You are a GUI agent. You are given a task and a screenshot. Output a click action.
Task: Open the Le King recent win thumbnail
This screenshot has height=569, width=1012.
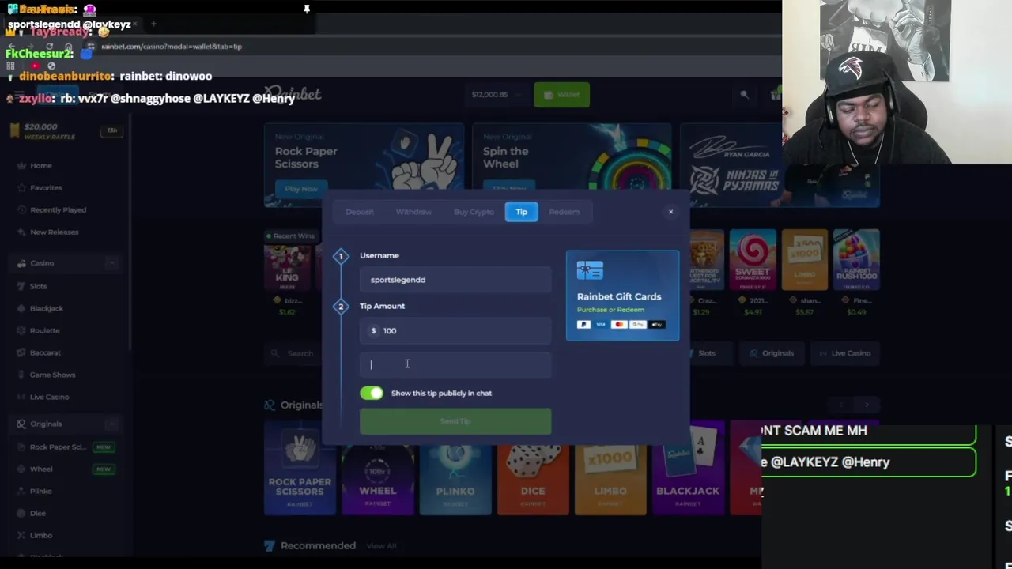point(288,266)
